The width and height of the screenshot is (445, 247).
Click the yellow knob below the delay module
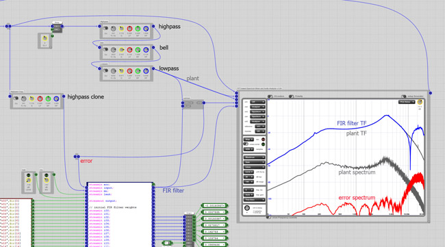click(44, 38)
